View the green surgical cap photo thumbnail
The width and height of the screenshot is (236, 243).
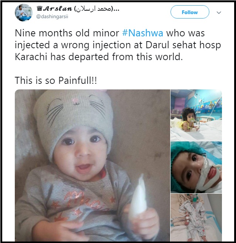(196, 167)
